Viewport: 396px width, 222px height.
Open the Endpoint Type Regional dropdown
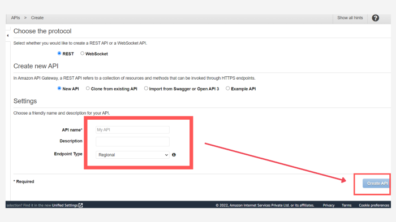[x=132, y=155]
